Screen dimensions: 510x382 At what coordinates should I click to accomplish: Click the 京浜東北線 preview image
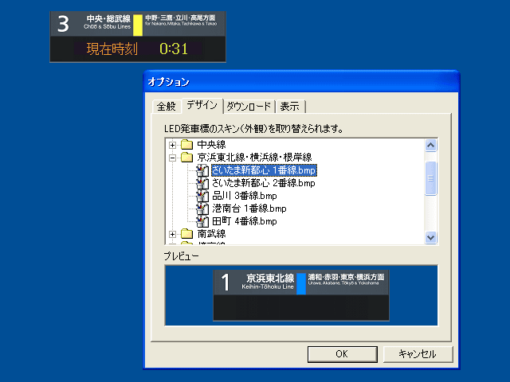[301, 295]
